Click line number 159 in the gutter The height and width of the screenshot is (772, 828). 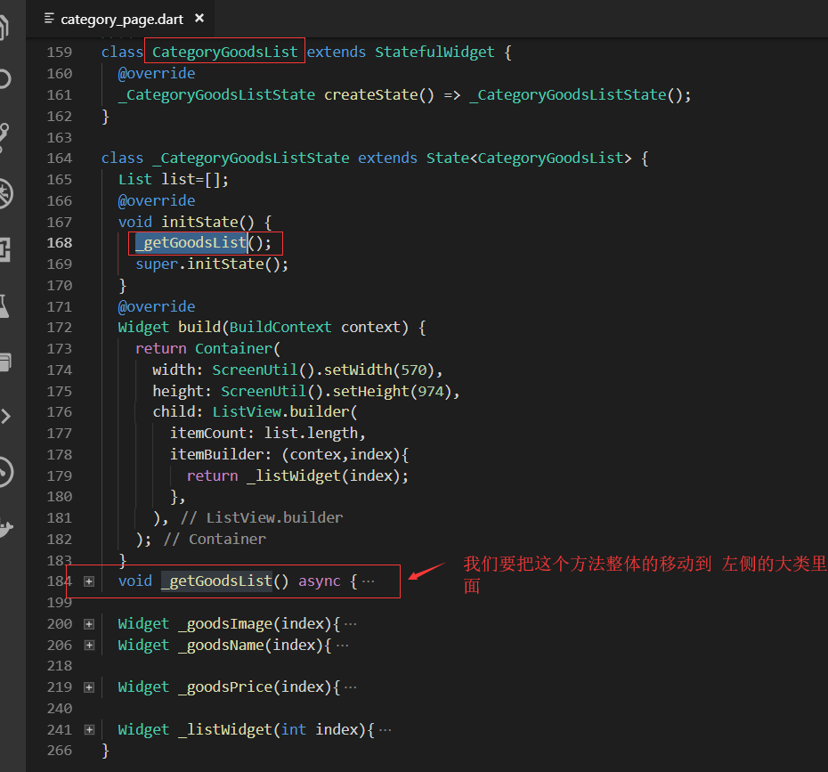(59, 52)
